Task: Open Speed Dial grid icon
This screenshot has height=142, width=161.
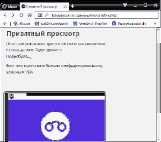Action: click(x=30, y=15)
